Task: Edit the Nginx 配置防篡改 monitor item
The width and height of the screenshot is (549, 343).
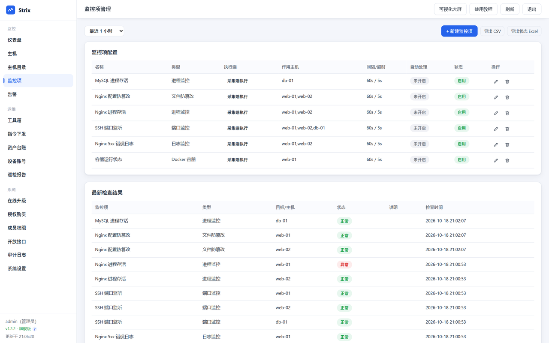Action: (496, 97)
